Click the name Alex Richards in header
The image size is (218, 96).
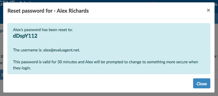73,11
